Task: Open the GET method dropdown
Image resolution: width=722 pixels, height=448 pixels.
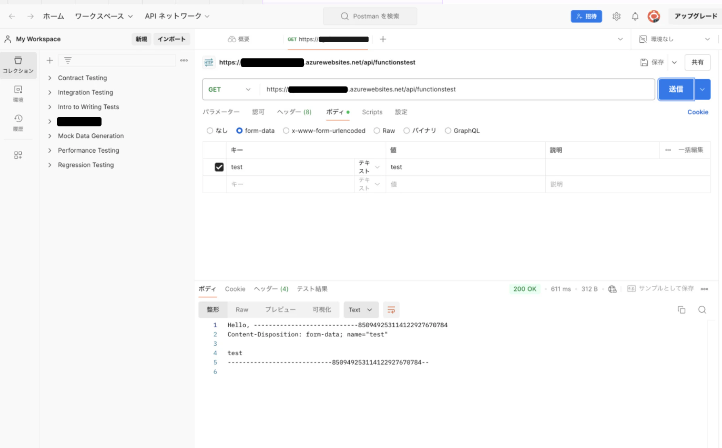Action: pyautogui.click(x=230, y=89)
